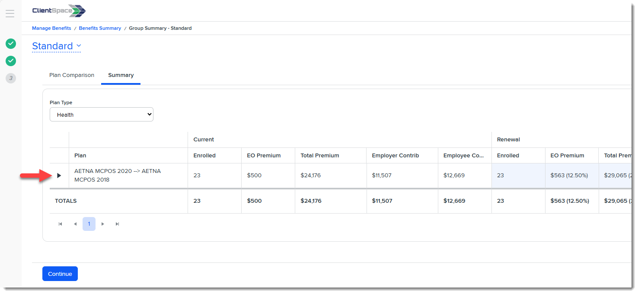Navigate to Benefits Summary breadcrumb
The height and width of the screenshot is (294, 638).
coord(100,28)
